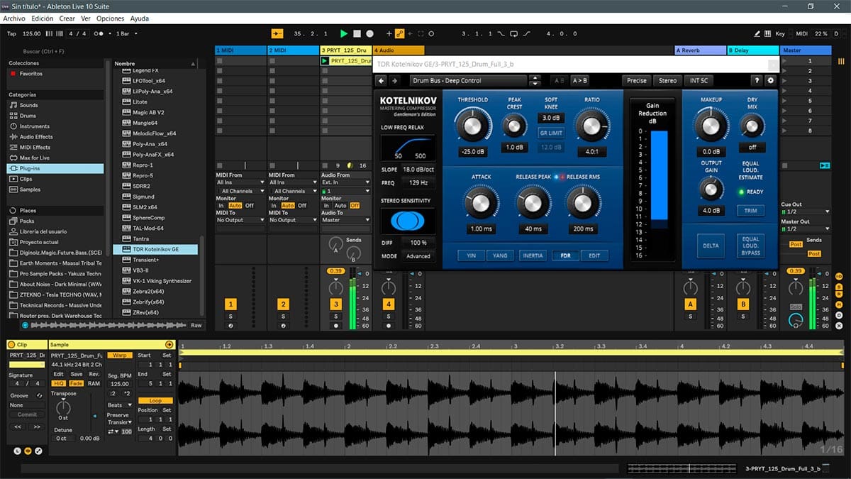
Task: Open track 1 MIDI From dropdown
Action: (x=240, y=182)
